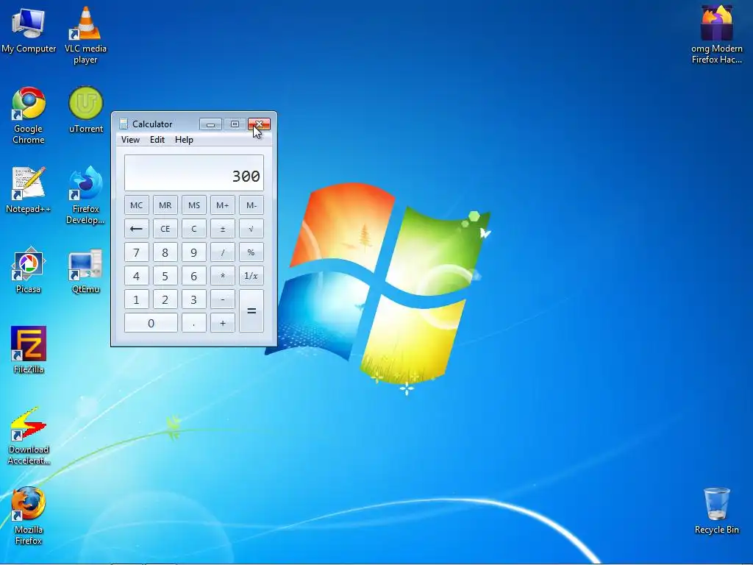Open the Calculator Help menu
Screen dimensions: 753x565
(184, 140)
